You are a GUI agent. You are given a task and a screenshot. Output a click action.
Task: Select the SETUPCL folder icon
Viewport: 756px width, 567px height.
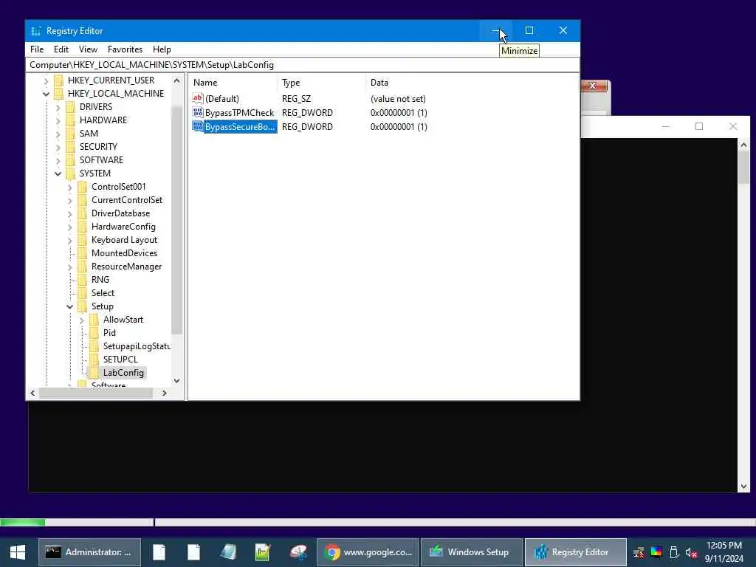(94, 360)
